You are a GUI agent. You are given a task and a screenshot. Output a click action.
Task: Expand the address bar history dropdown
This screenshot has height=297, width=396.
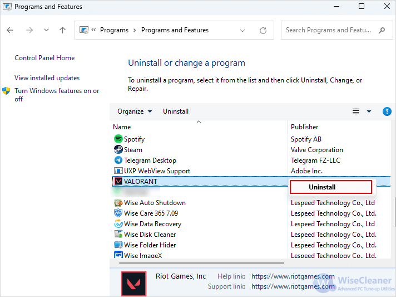242,31
